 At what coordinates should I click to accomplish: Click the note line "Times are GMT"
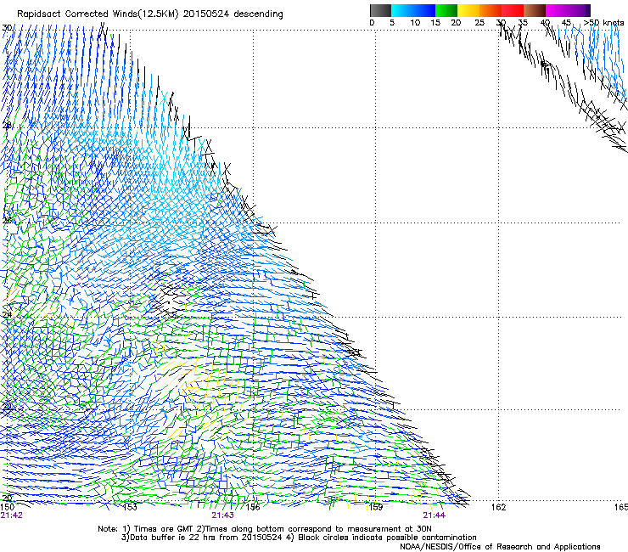[x=165, y=529]
